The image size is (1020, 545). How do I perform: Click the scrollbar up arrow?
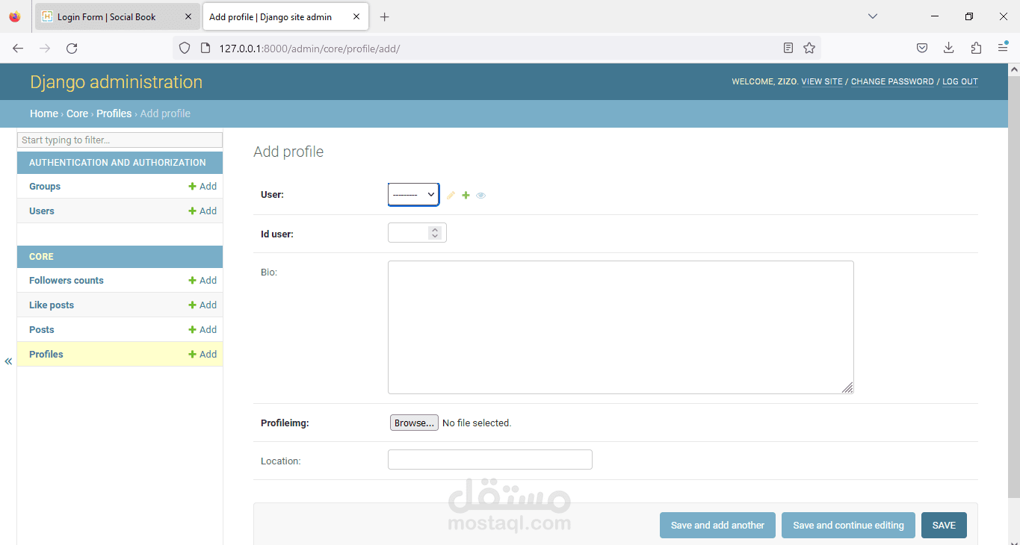(1014, 69)
